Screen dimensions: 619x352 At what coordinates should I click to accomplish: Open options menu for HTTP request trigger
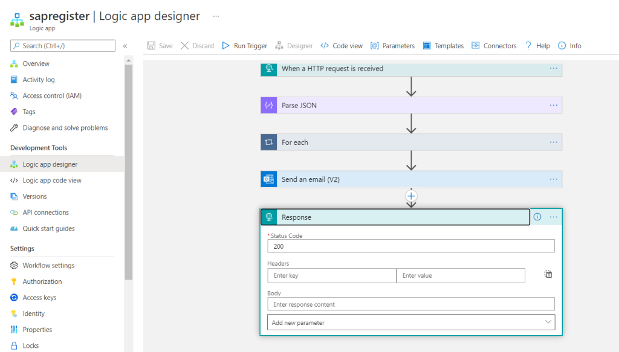pos(554,69)
